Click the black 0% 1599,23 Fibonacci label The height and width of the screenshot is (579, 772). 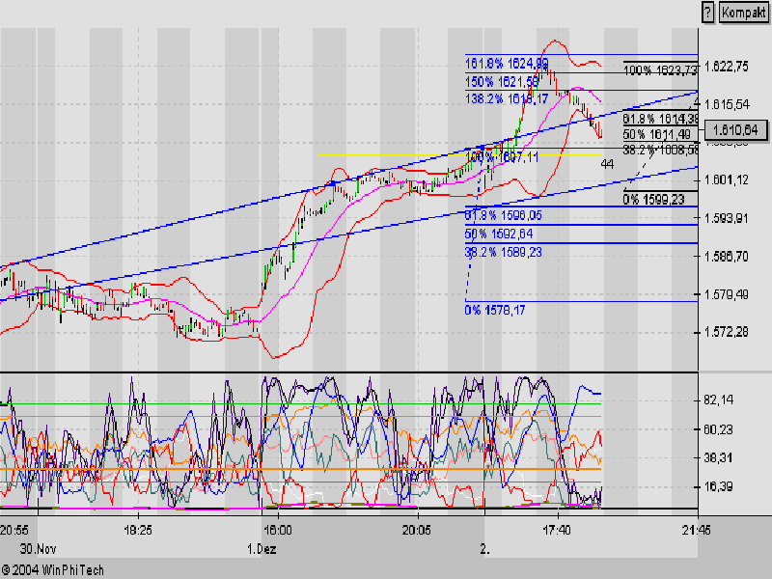[653, 200]
